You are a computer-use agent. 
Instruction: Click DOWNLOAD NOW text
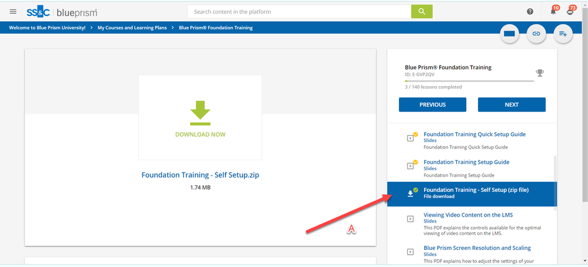tap(200, 134)
